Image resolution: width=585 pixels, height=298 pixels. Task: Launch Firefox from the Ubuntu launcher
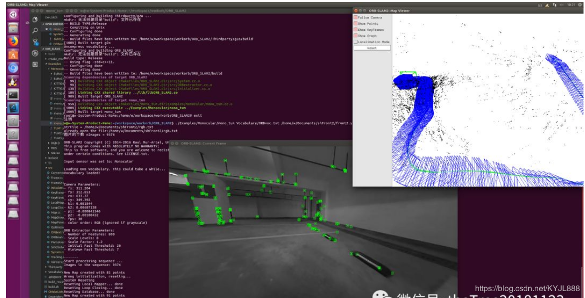pyautogui.click(x=13, y=41)
